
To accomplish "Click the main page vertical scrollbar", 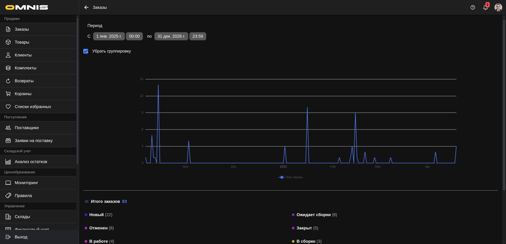I will click(504, 105).
